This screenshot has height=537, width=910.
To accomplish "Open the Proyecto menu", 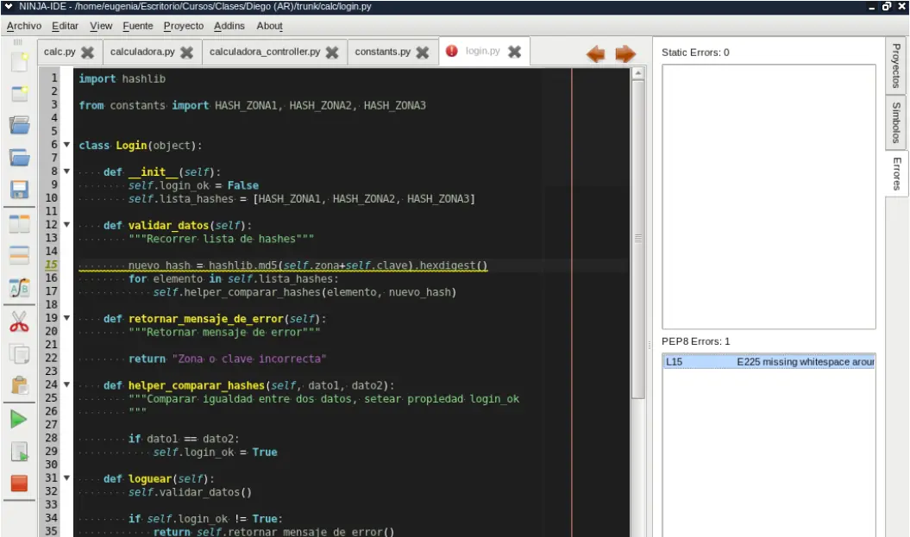I will (x=184, y=26).
